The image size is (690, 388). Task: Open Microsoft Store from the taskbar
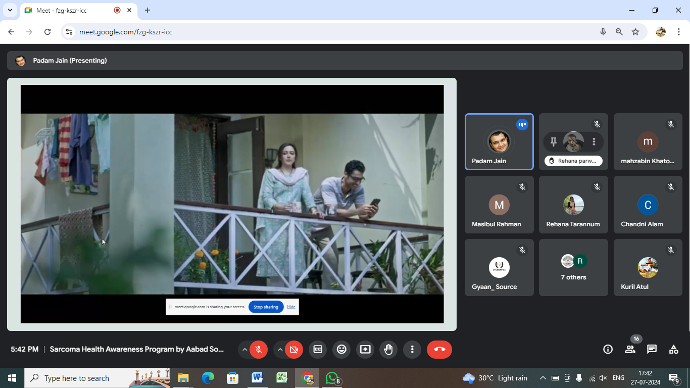tap(232, 378)
